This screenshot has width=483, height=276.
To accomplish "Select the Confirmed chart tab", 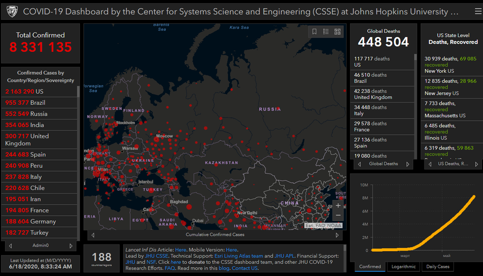I will pyautogui.click(x=370, y=267).
